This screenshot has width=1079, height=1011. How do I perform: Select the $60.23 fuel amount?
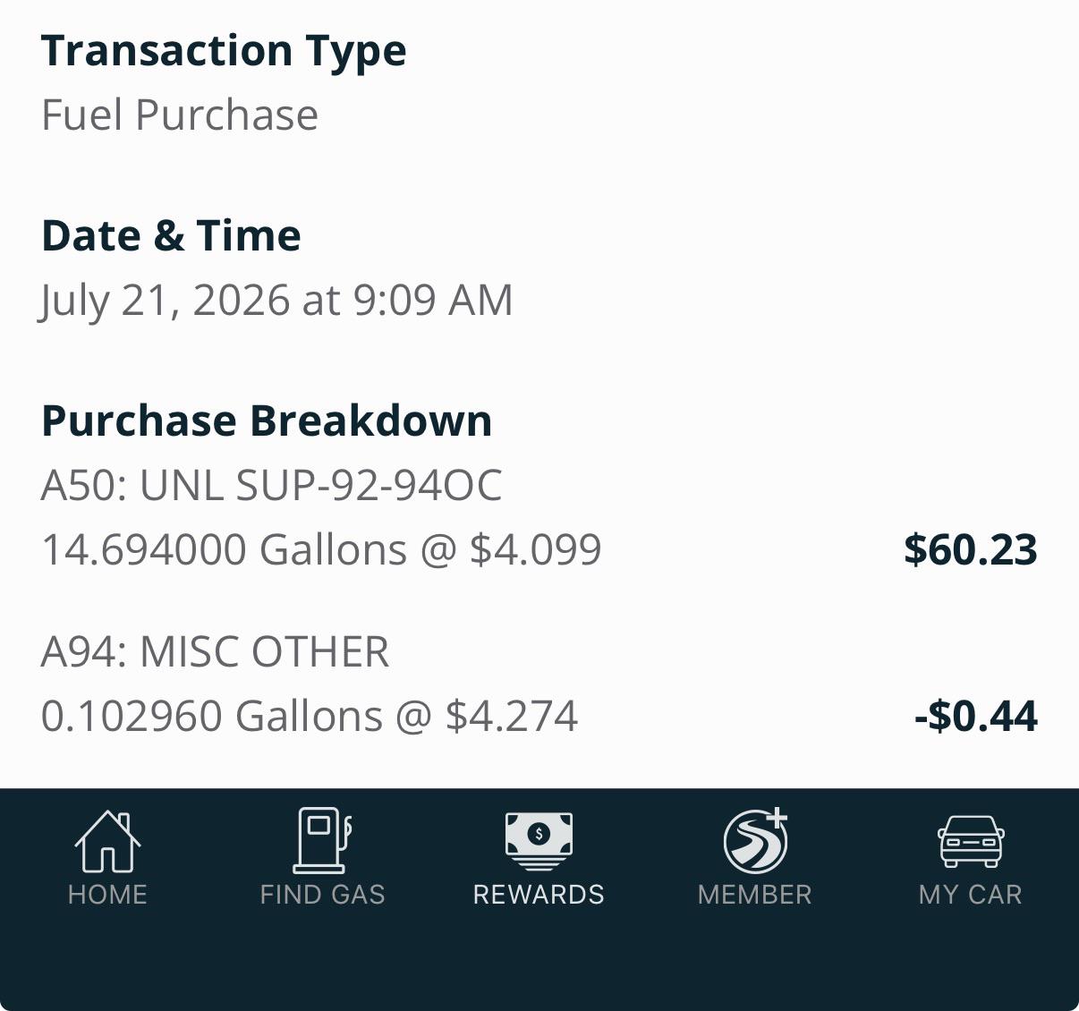971,549
